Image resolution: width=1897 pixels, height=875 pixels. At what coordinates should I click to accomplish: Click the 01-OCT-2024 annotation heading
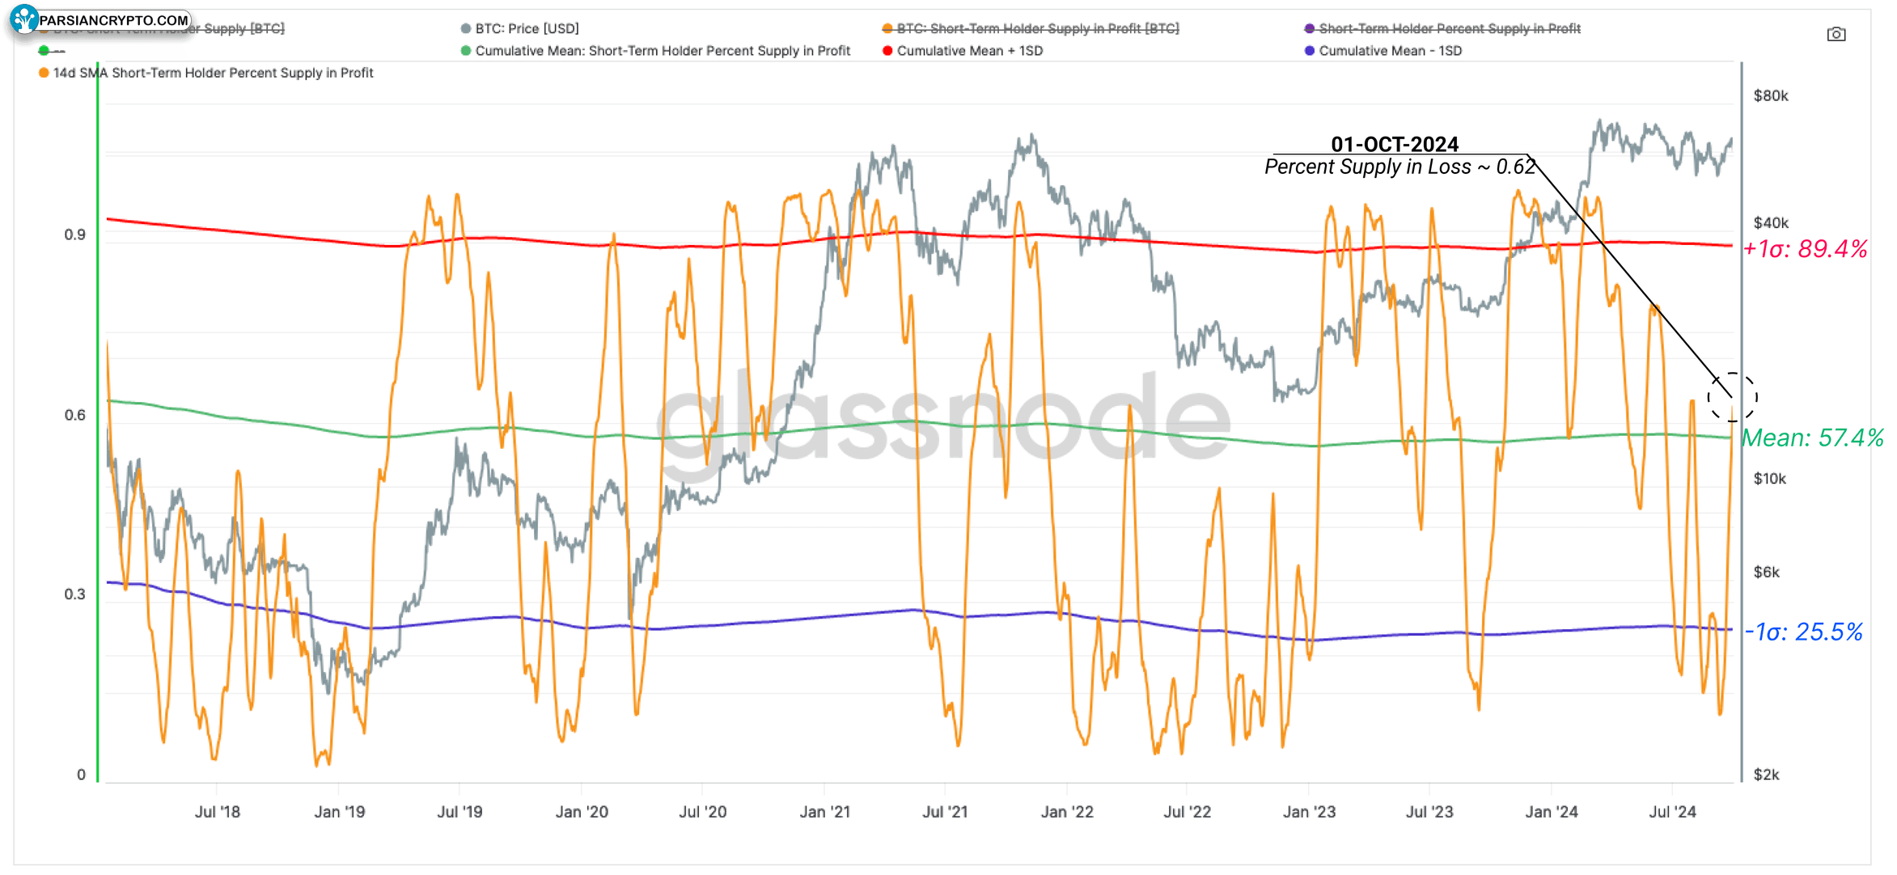1395,144
